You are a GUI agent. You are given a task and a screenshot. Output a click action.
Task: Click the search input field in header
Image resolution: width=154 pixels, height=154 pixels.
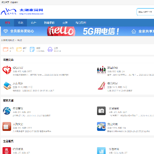145,12
